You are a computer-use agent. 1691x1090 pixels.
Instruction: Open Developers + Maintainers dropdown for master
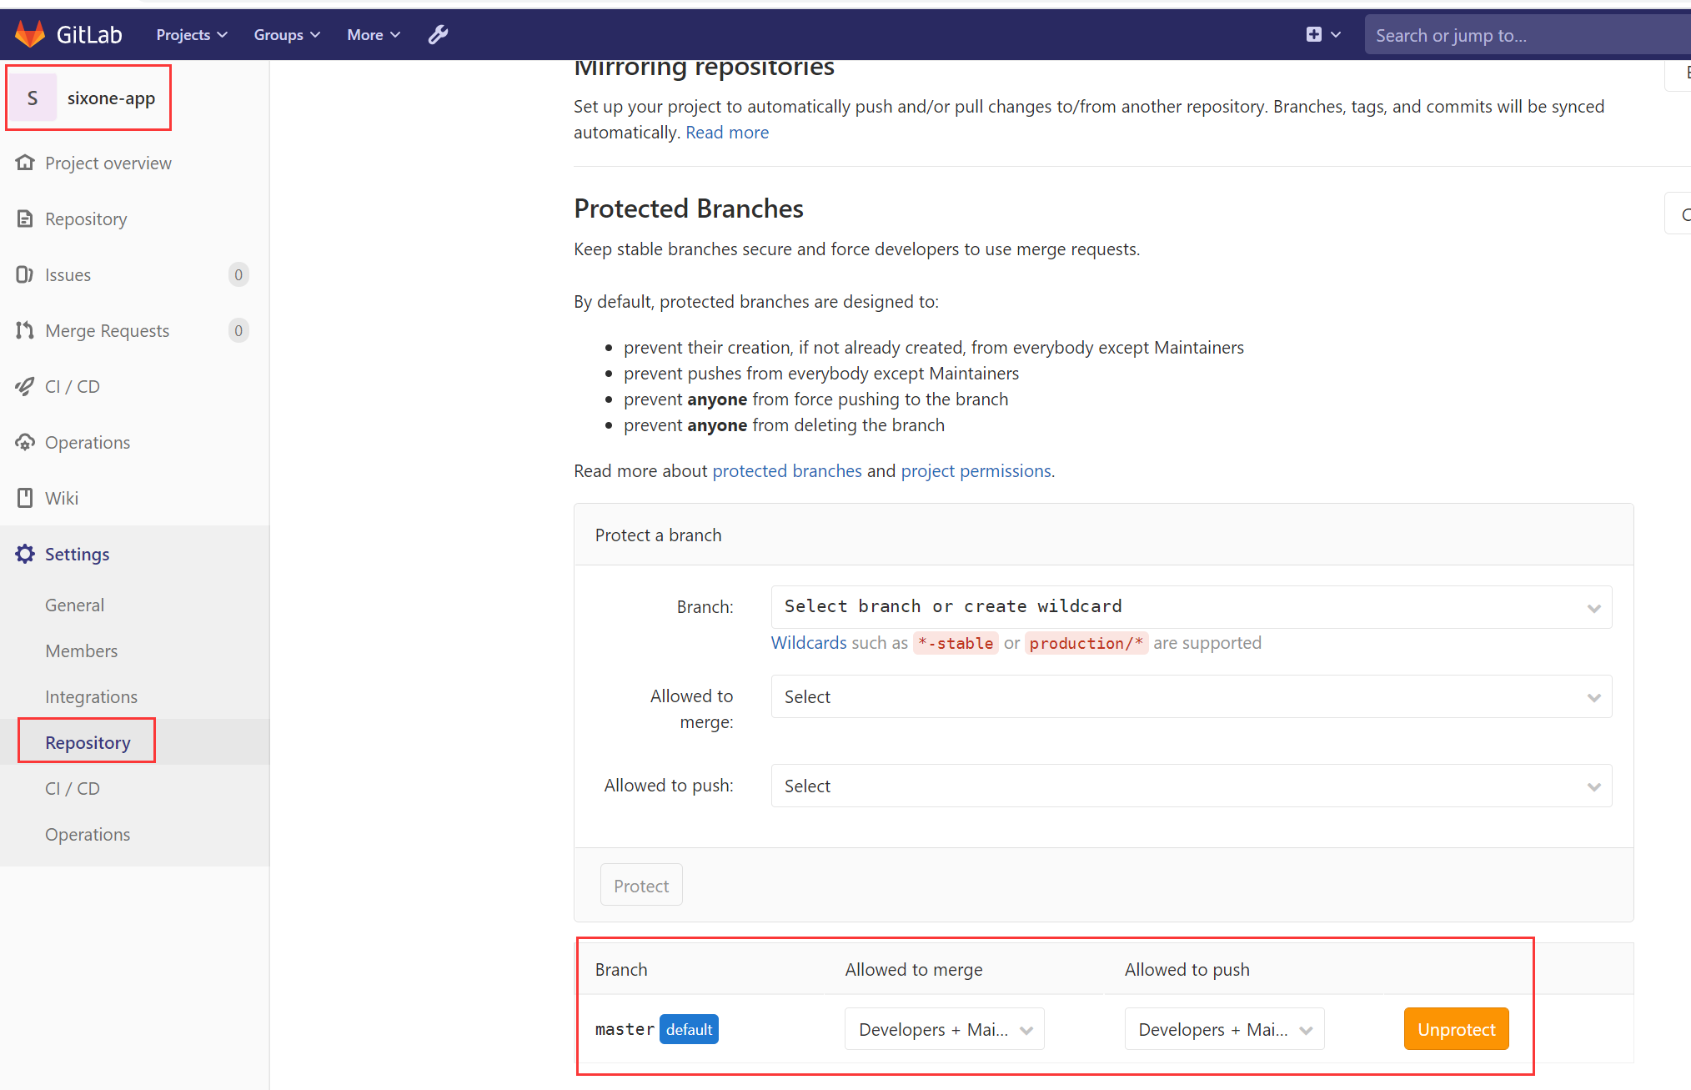[x=943, y=1028]
